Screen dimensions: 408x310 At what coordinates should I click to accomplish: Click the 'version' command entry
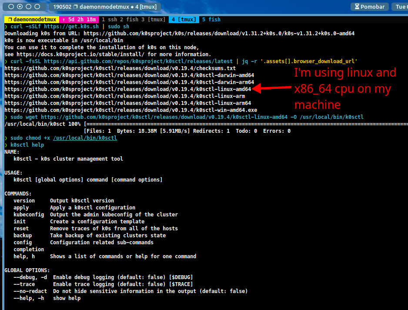click(x=24, y=201)
